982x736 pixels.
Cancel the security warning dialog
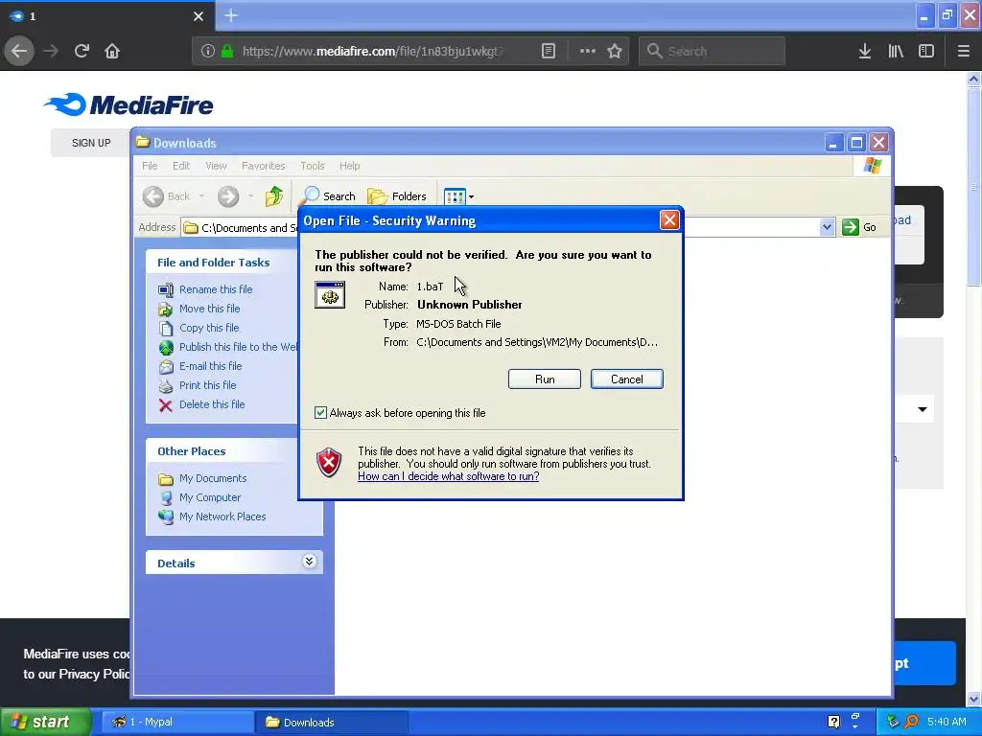626,379
